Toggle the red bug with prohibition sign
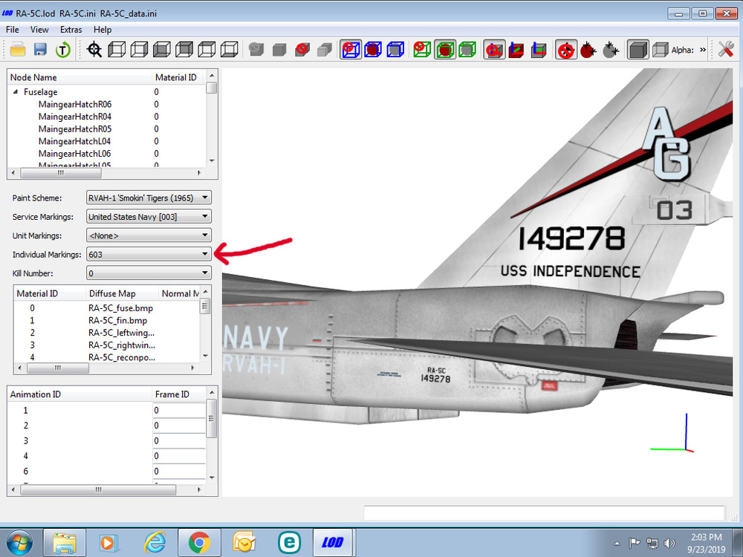The image size is (743, 557). 565,49
